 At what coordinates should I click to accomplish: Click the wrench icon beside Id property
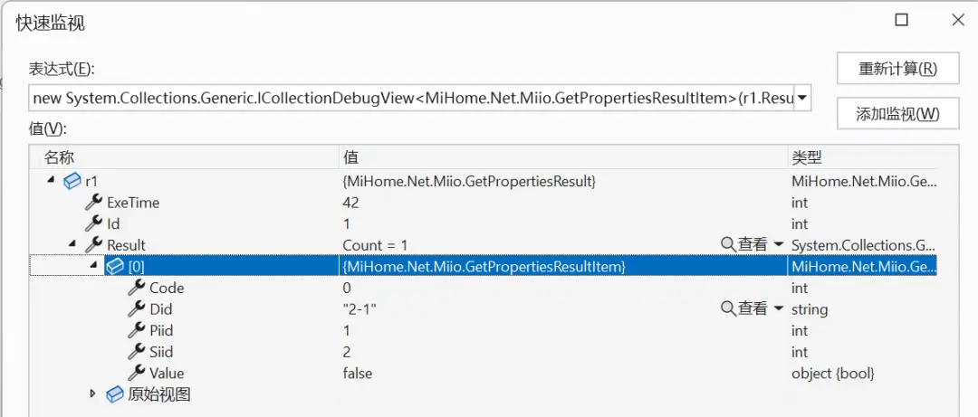[93, 223]
